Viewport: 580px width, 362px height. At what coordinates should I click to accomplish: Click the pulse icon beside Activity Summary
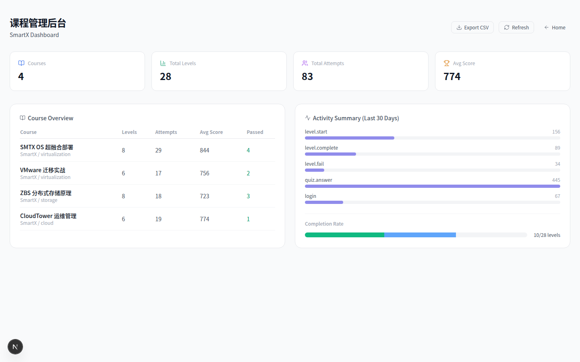308,118
